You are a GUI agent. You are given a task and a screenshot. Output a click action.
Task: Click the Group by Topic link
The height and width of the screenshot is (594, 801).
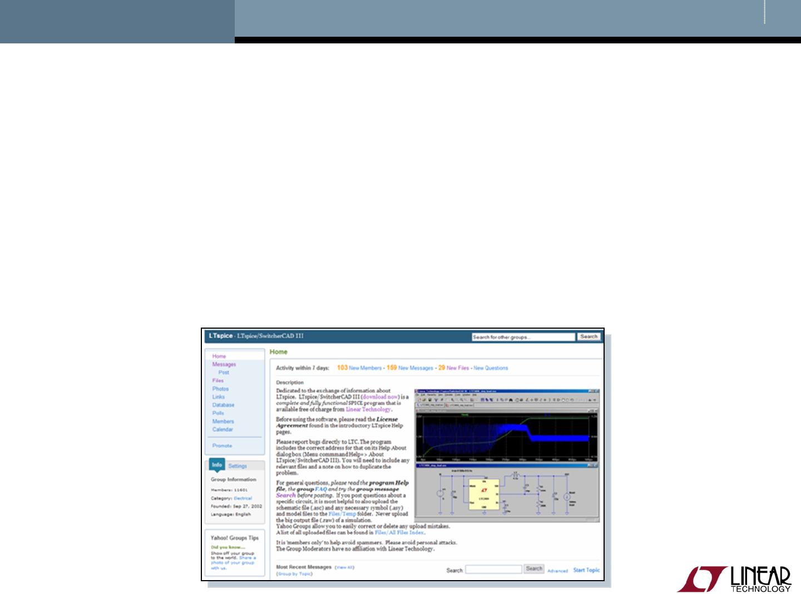coord(295,574)
